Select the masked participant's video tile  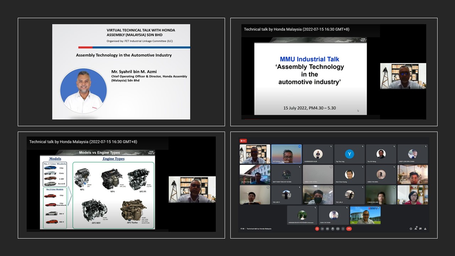pyautogui.click(x=318, y=195)
